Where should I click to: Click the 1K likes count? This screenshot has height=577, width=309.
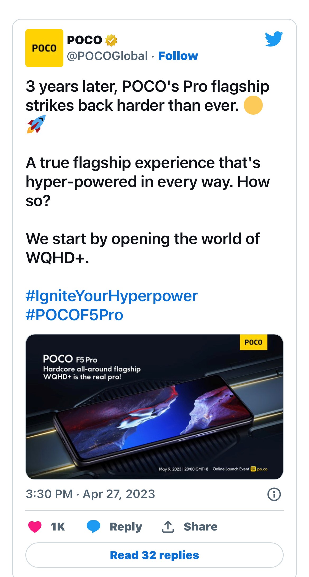[x=58, y=527]
